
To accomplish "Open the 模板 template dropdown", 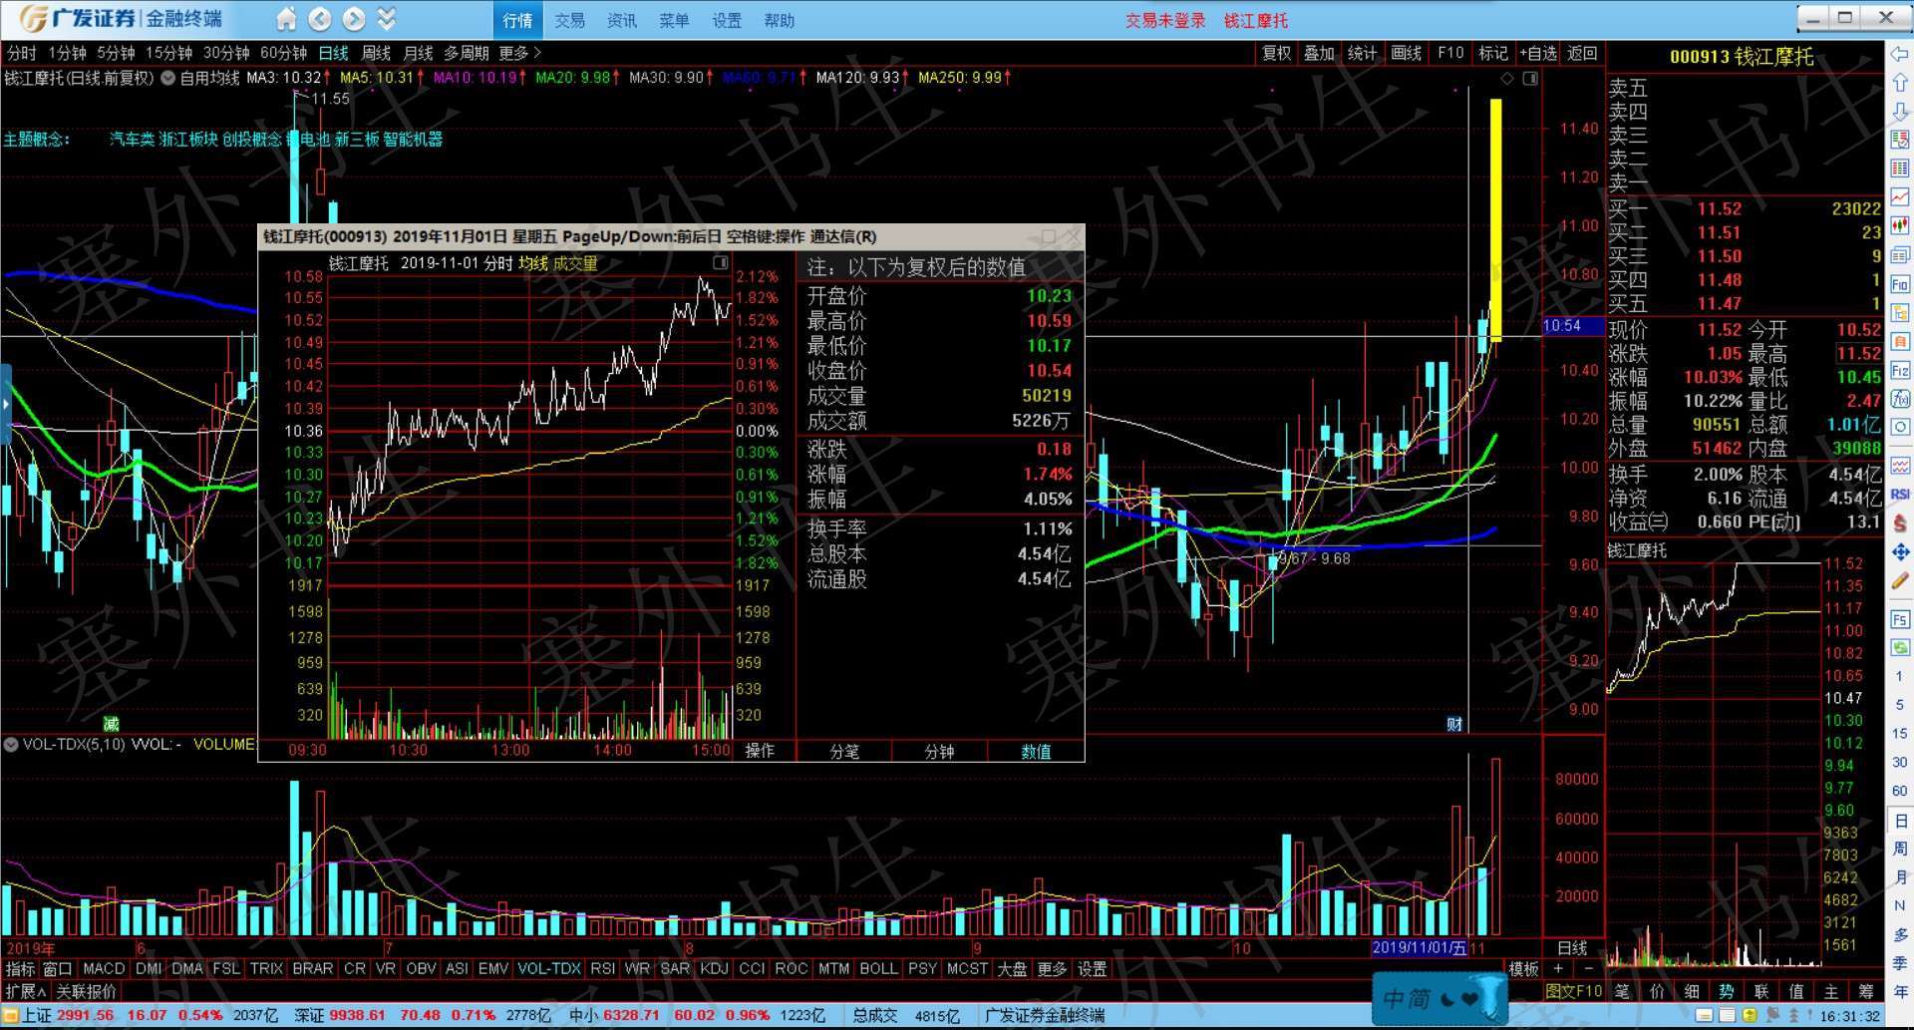I will coord(1522,968).
